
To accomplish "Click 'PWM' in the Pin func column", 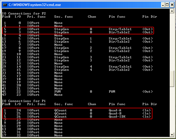I will (x=112, y=92).
